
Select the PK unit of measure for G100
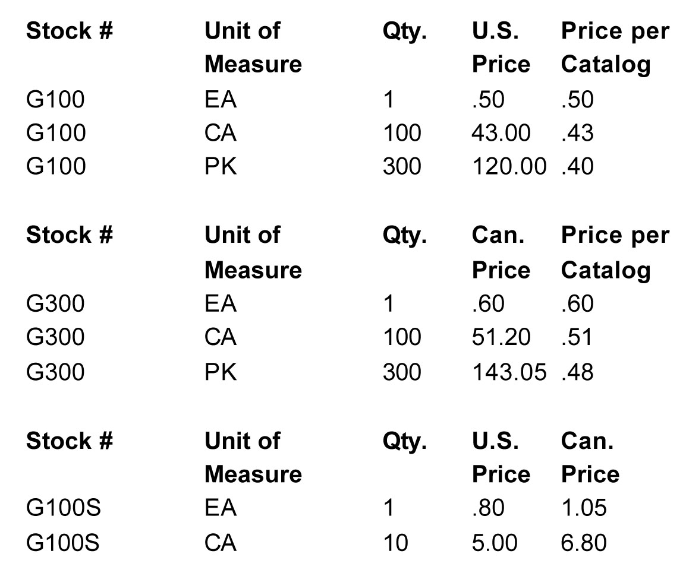[221, 166]
